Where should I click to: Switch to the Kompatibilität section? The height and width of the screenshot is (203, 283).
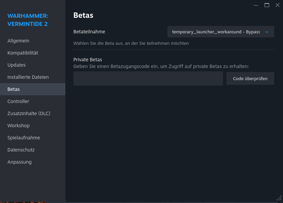pos(23,53)
